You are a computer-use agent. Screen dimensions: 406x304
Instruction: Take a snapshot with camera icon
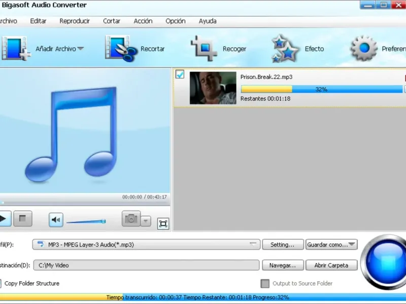tap(131, 219)
